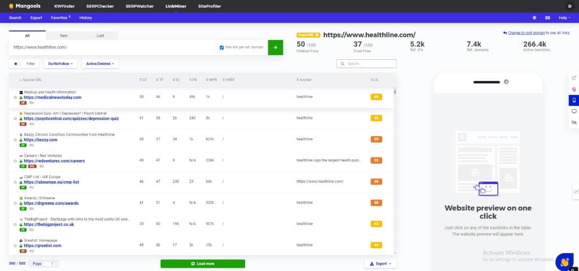This screenshot has width=579, height=271.
Task: Click the URL input with healthline.com
Action: click(x=112, y=47)
